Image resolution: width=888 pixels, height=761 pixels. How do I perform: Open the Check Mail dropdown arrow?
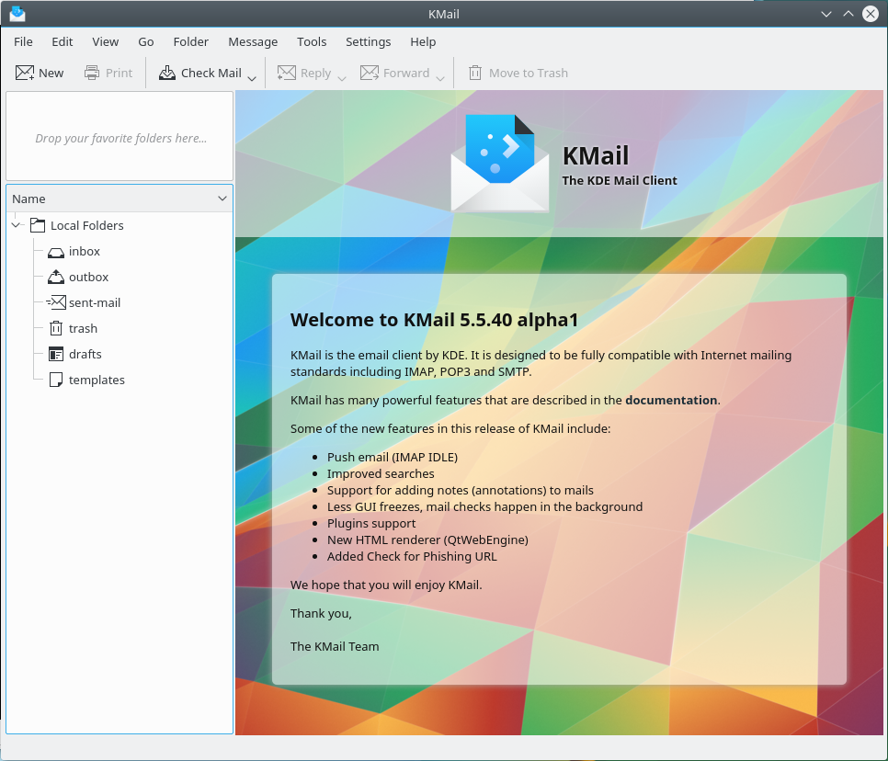tap(252, 77)
